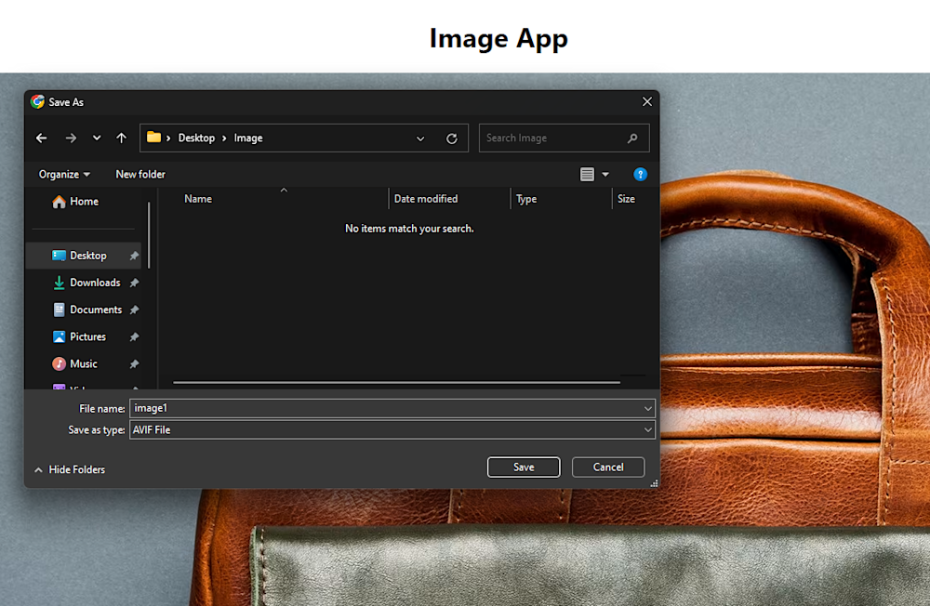930x606 pixels.
Task: Refresh the Image folder view
Action: coord(452,138)
